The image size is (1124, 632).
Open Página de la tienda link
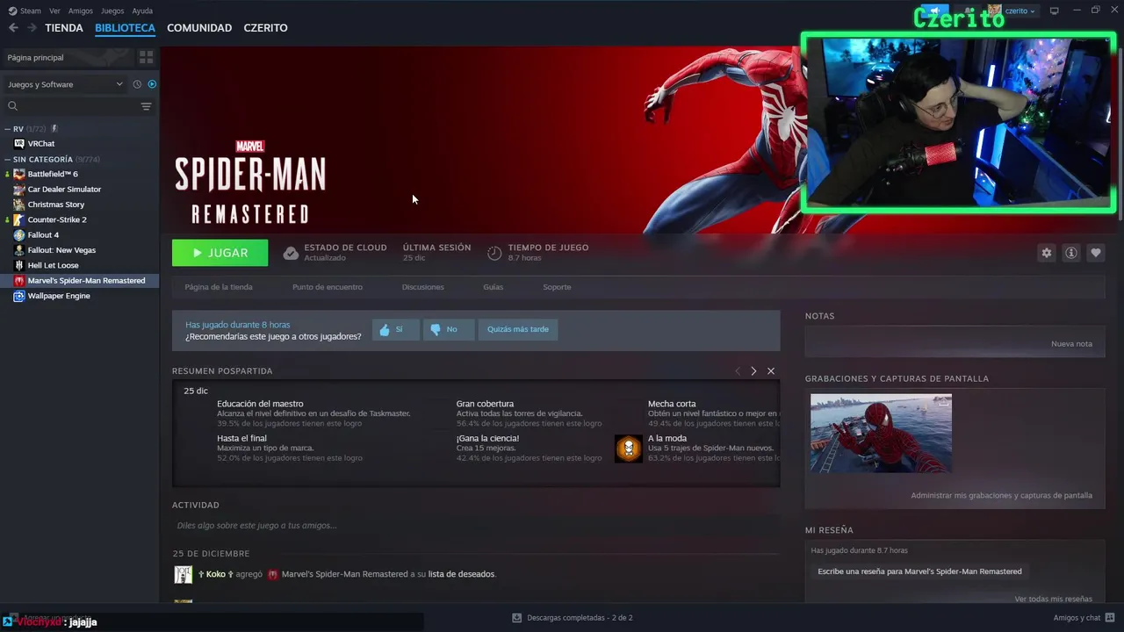tap(219, 287)
